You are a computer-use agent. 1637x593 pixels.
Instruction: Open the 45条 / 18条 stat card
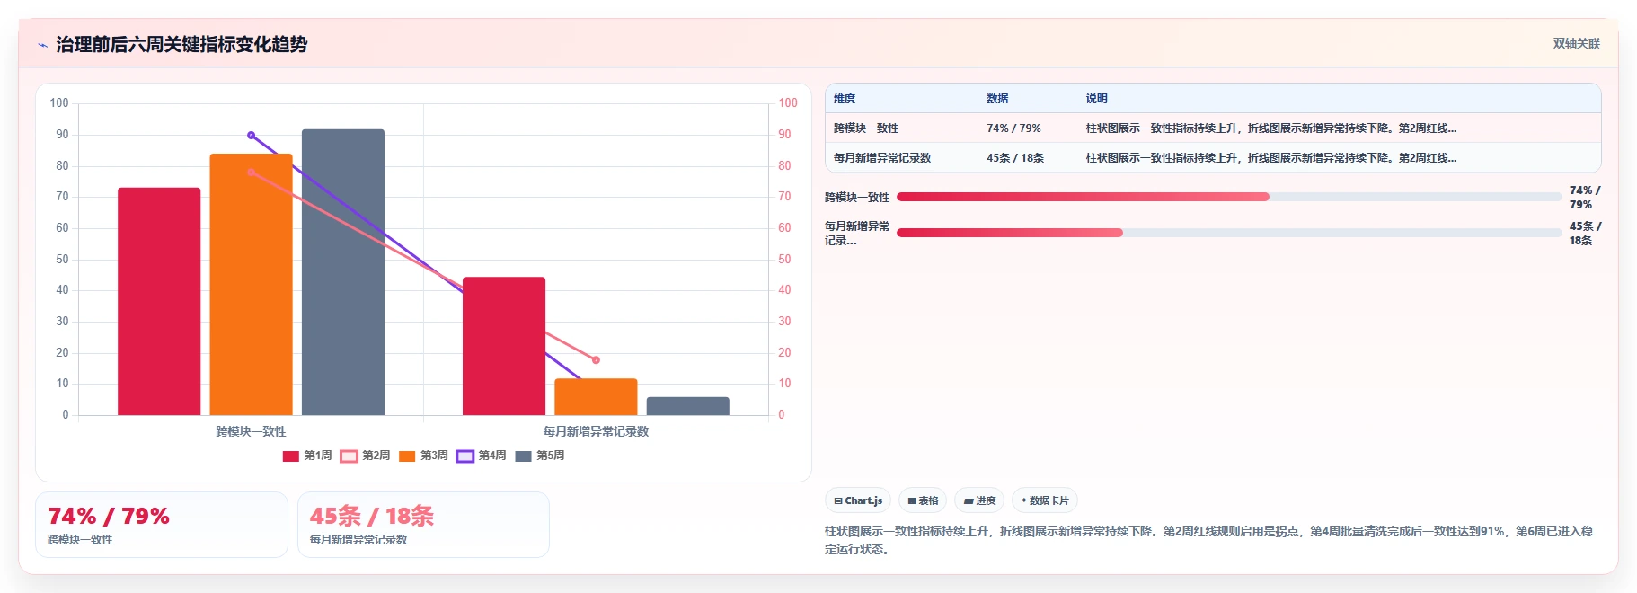pos(423,525)
